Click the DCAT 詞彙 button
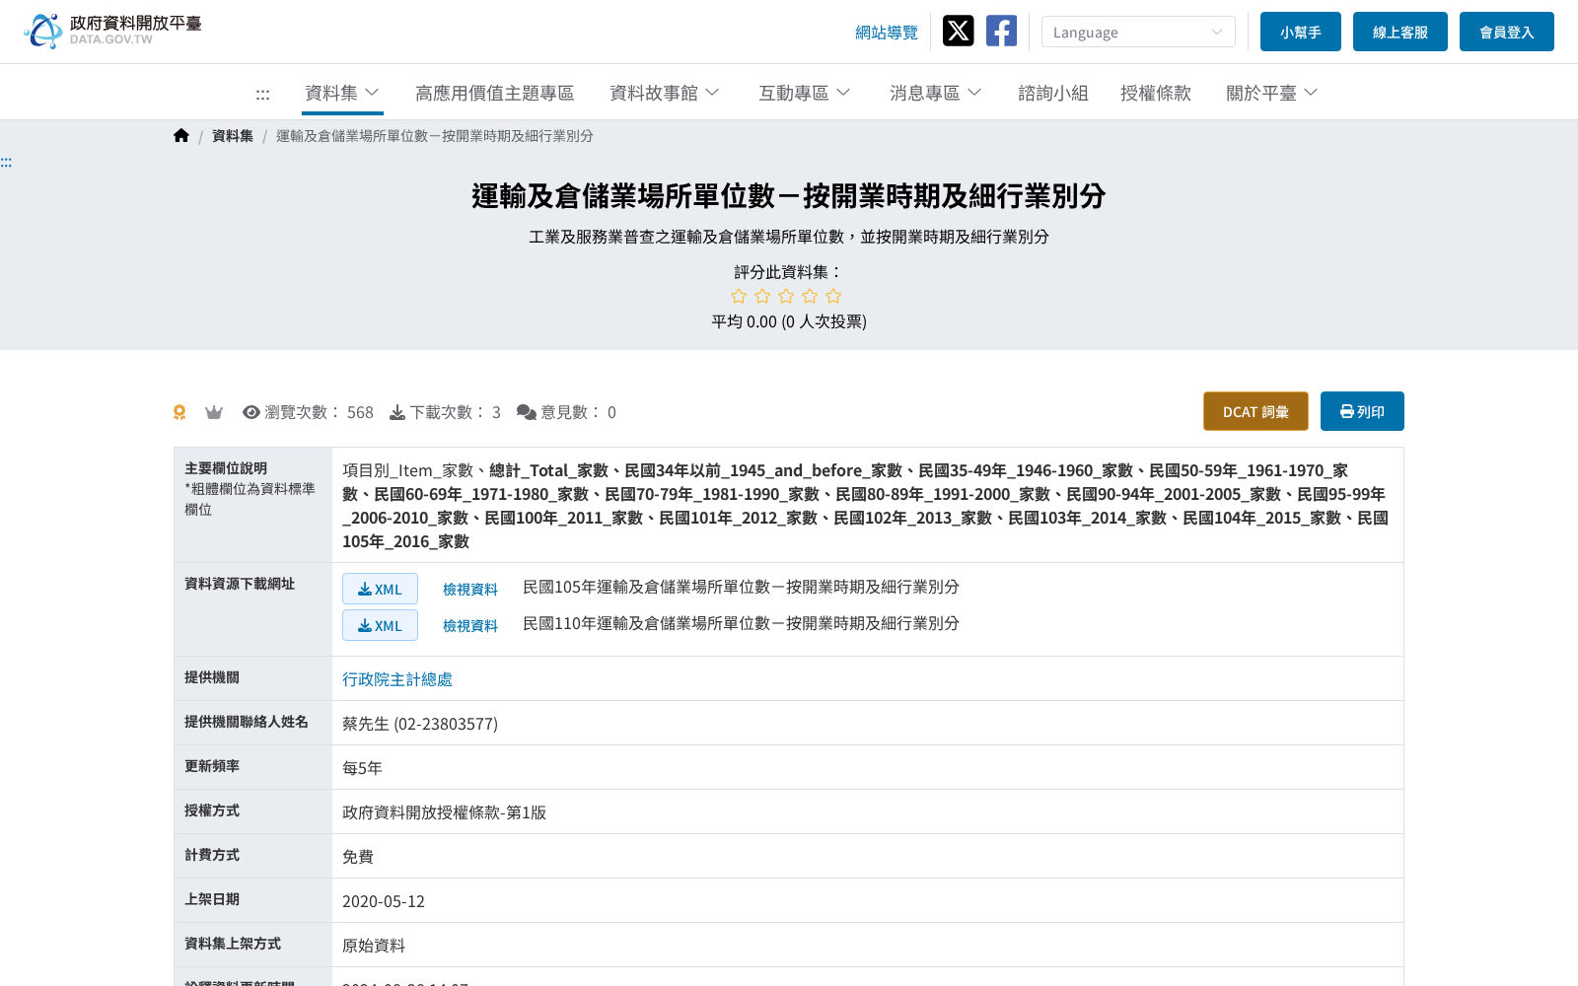The image size is (1578, 986). click(1255, 411)
